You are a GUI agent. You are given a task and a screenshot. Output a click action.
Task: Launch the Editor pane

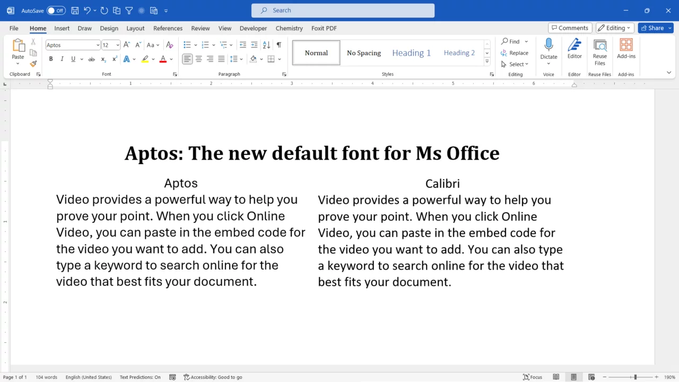574,50
